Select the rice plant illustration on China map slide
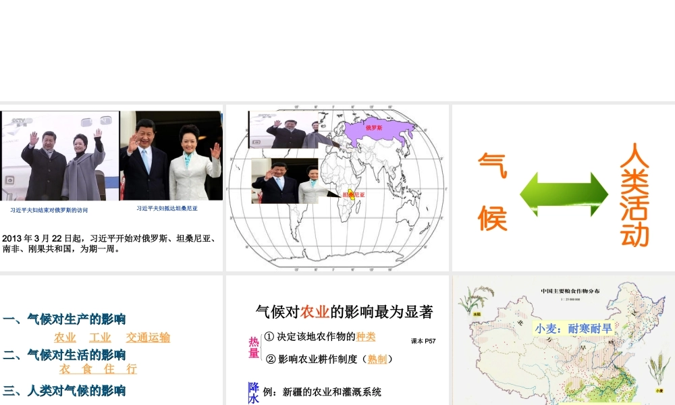This screenshot has height=405, width=675. [476, 298]
